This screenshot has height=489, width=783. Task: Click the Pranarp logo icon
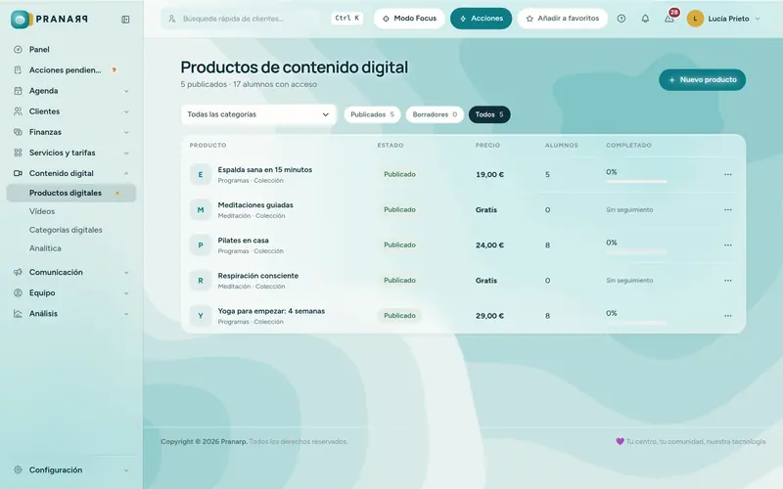(20, 20)
